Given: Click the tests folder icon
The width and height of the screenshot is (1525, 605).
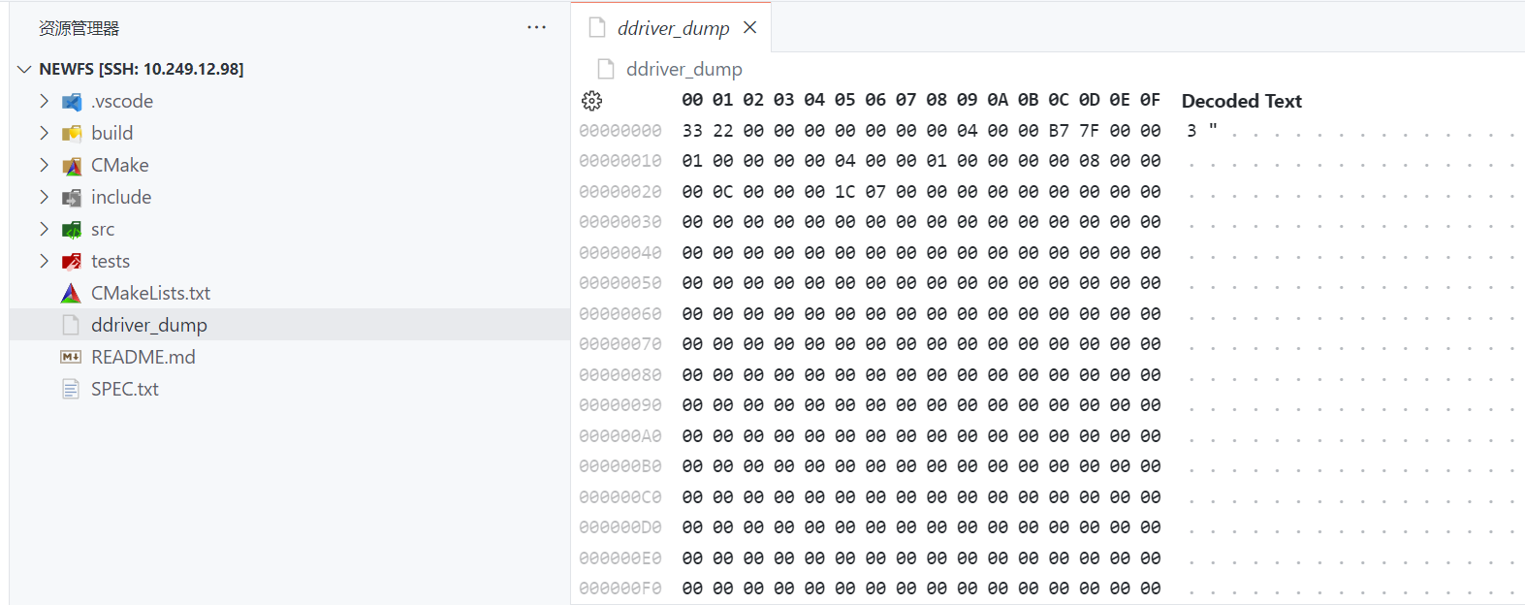Looking at the screenshot, I should click(72, 262).
